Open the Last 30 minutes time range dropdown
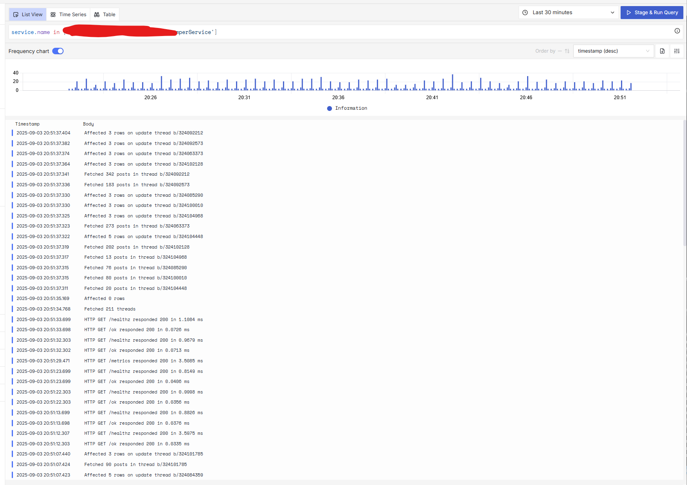Screen dimensions: 687x485 coord(568,13)
